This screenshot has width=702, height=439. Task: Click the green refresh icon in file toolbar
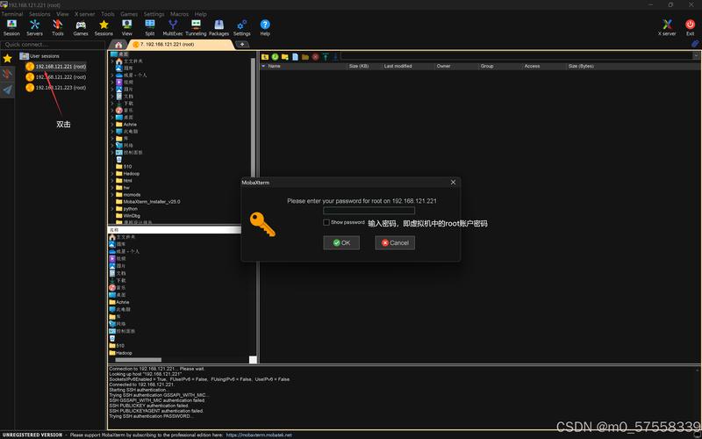[x=275, y=56]
